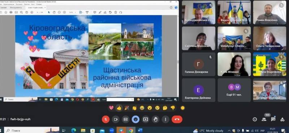Open the activities panel icon

(x=282, y=119)
